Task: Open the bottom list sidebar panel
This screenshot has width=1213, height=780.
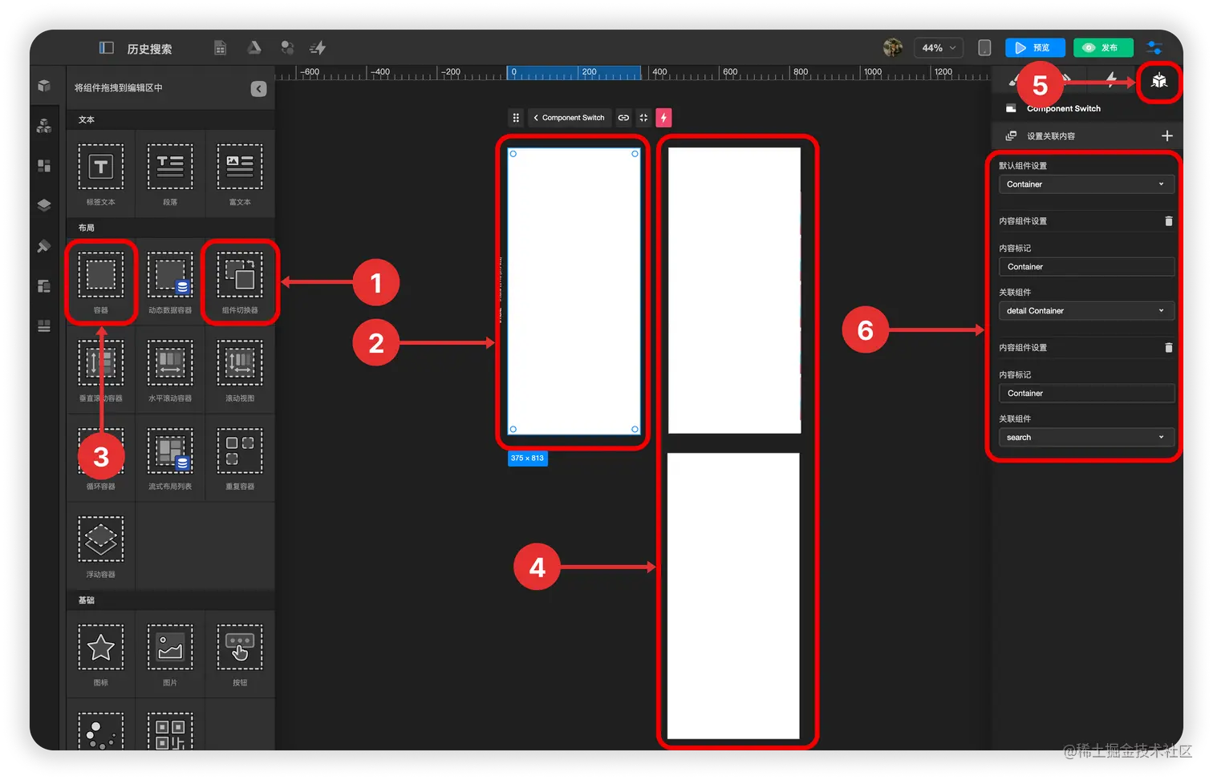Action: (x=44, y=326)
